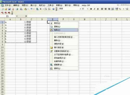Choose 插入已剪切的单元格 in context menu
This screenshot has width=130, height=95.
[64, 37]
